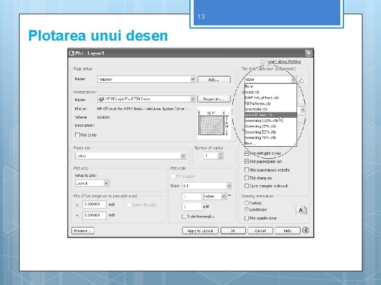Open the Learn about Plotting link
381x285 pixels.
[284, 62]
